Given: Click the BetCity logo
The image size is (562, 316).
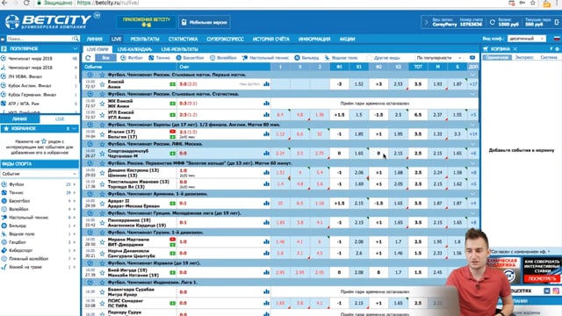Looking at the screenshot, I should [48, 21].
